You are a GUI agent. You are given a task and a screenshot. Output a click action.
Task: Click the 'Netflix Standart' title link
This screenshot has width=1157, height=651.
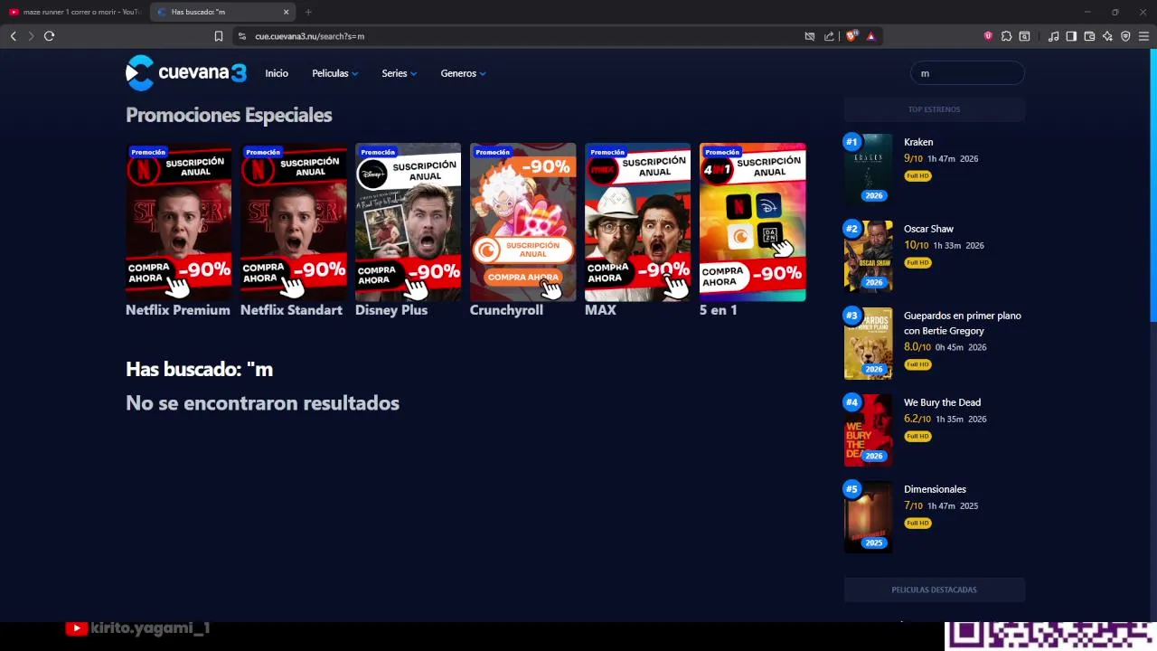coord(291,310)
